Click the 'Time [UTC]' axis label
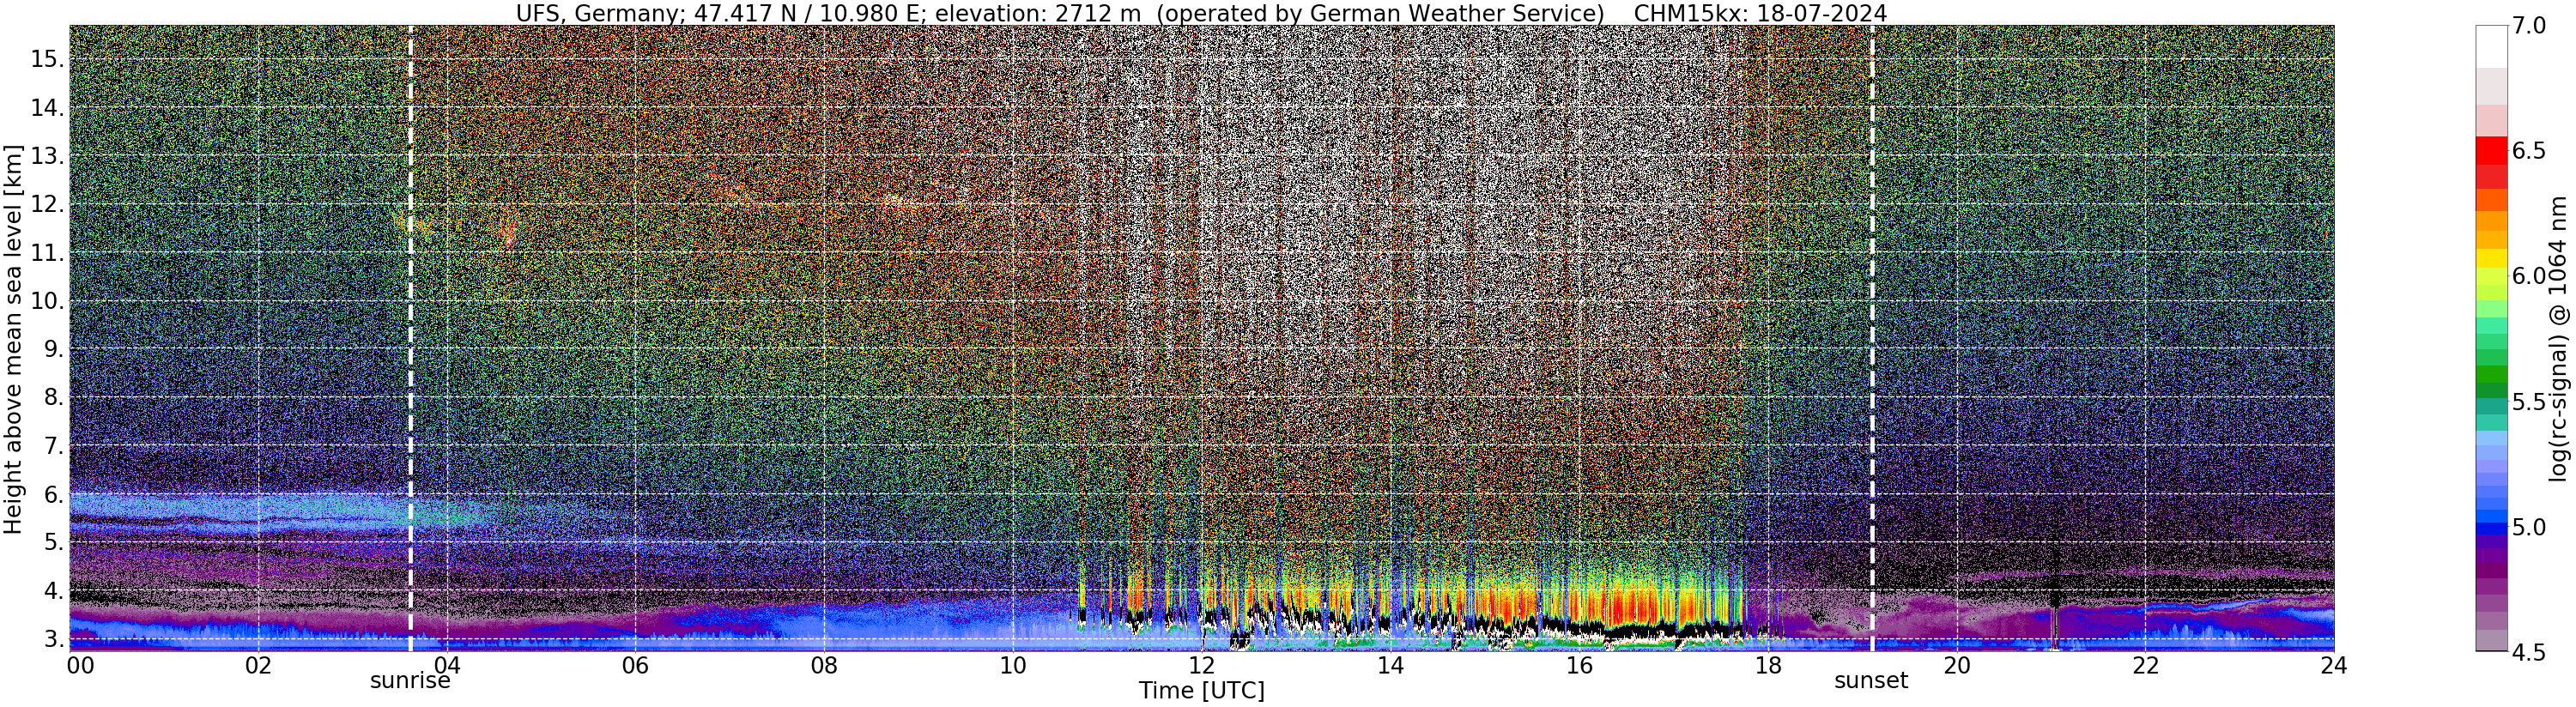The image size is (2576, 707). click(1201, 691)
